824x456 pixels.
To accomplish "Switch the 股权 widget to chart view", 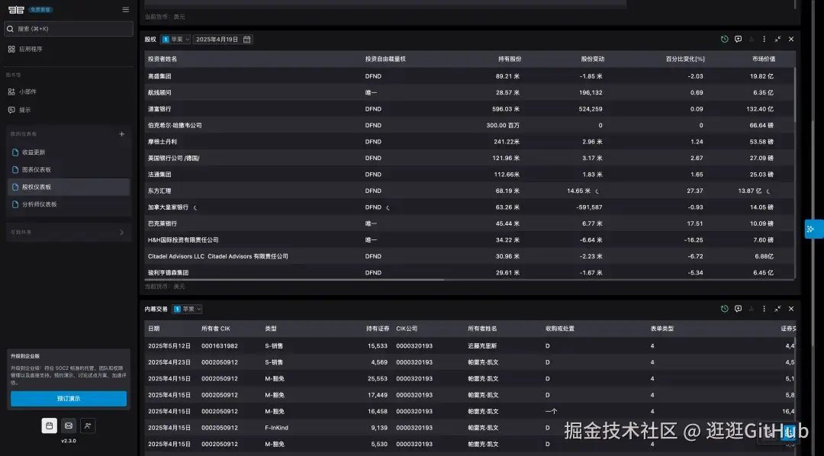I will 752,39.
